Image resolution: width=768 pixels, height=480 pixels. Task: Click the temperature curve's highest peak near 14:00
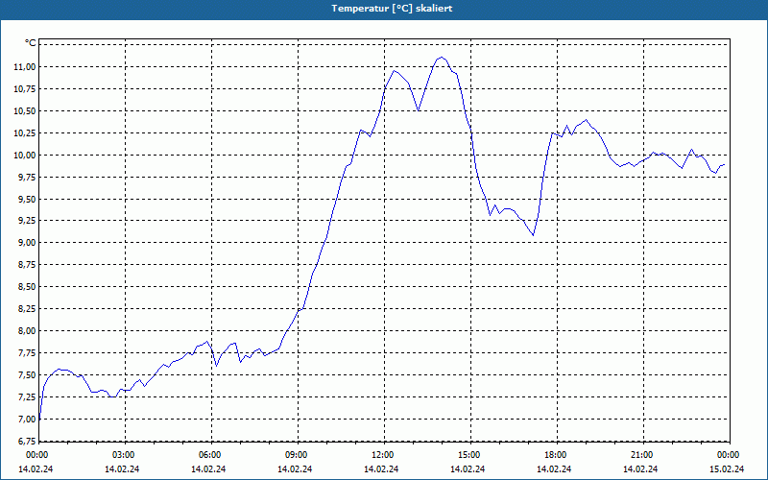coord(442,58)
